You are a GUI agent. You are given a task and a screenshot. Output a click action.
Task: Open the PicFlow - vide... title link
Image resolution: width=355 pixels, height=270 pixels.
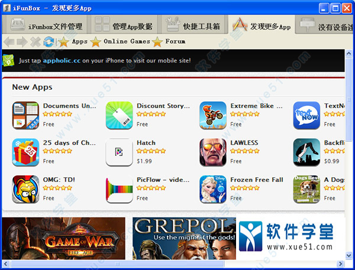pos(163,180)
